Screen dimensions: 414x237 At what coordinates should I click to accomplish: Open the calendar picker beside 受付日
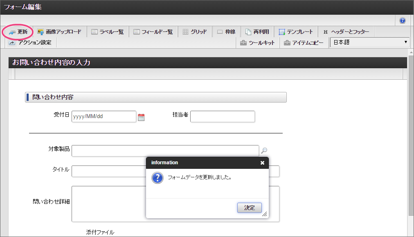click(x=141, y=117)
